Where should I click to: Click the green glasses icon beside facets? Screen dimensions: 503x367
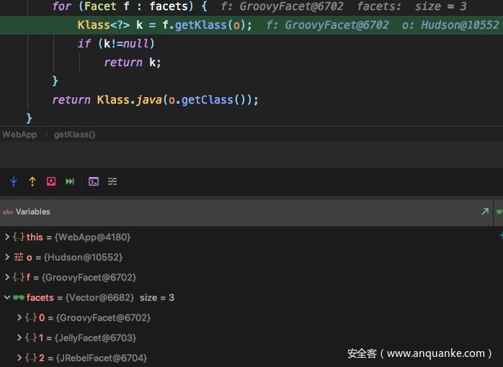(x=19, y=297)
